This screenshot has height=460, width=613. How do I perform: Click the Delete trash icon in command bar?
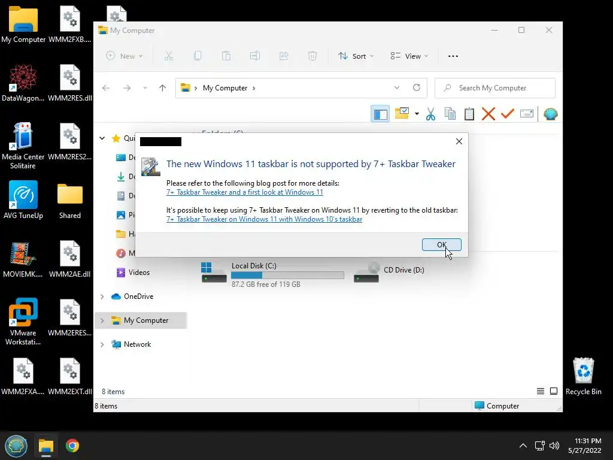[x=312, y=56]
